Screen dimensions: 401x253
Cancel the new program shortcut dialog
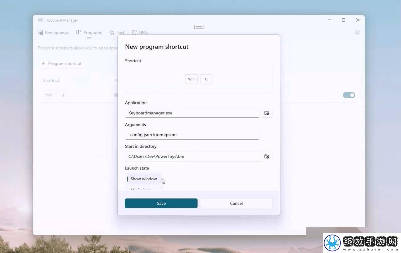(236, 203)
